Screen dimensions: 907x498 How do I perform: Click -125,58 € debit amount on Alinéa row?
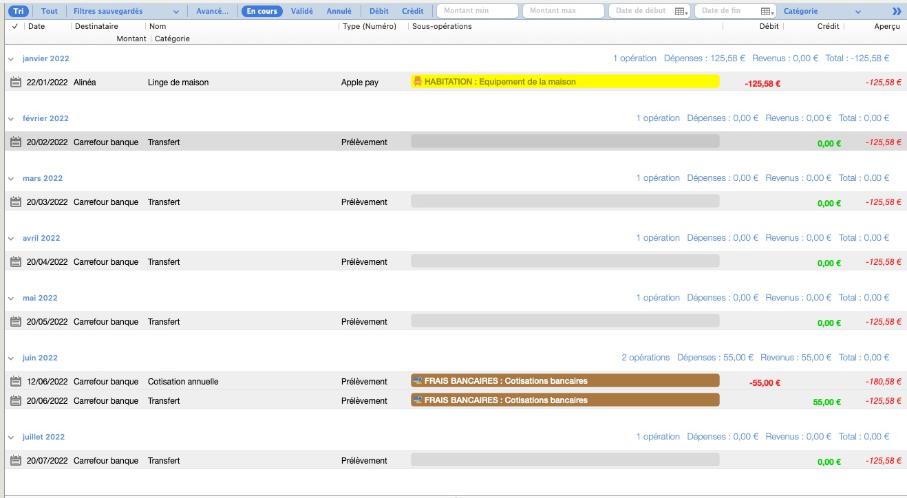(762, 84)
